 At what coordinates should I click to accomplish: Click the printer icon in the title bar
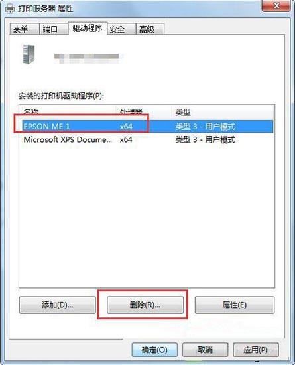point(9,9)
